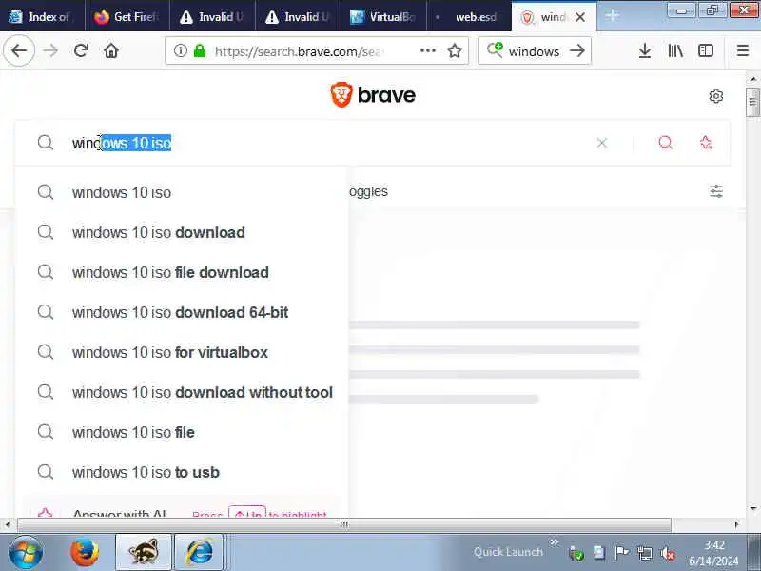Submit search with the arrow button
The height and width of the screenshot is (571, 761).
(x=577, y=50)
